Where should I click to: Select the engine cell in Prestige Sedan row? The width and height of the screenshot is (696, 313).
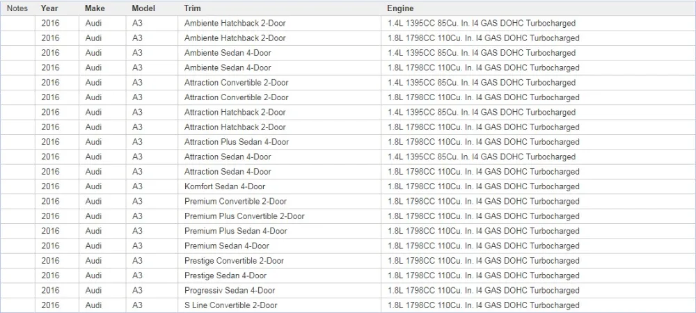538,275
